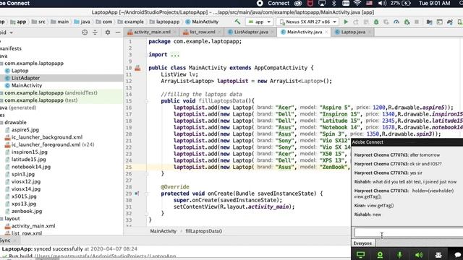Select ListAdapter class in project tree
This screenshot has height=260, width=463.
pyautogui.click(x=25, y=78)
